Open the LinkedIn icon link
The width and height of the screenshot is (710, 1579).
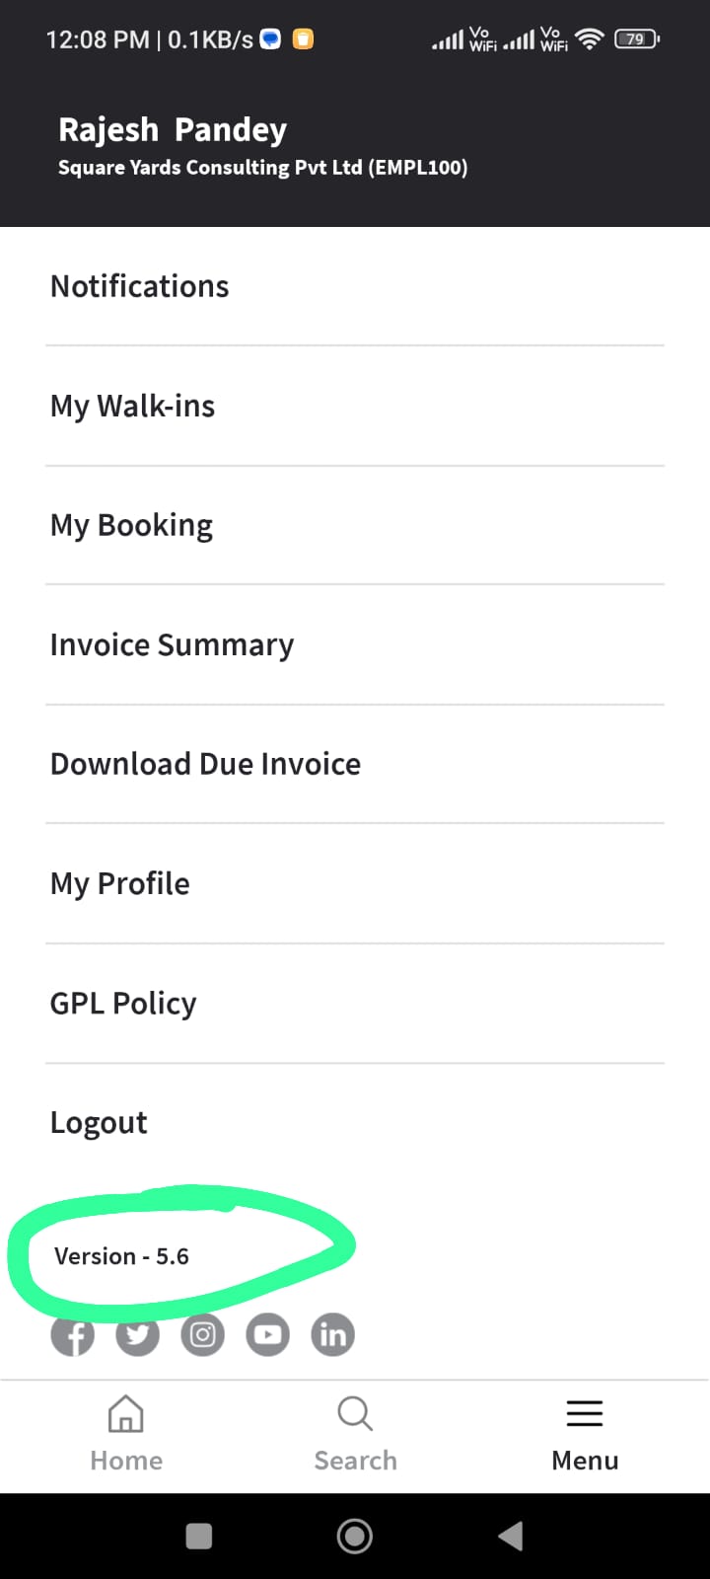[x=333, y=1335]
